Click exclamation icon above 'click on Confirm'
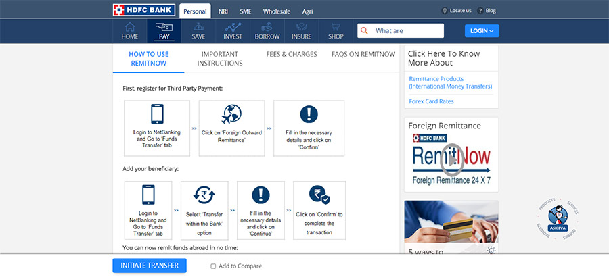The height and width of the screenshot is (277, 609). coord(309,114)
